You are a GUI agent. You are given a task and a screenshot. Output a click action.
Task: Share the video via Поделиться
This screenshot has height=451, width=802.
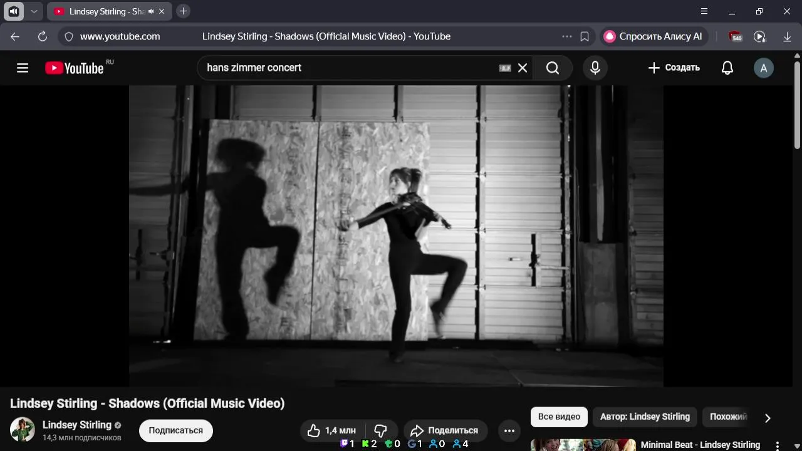pyautogui.click(x=445, y=430)
